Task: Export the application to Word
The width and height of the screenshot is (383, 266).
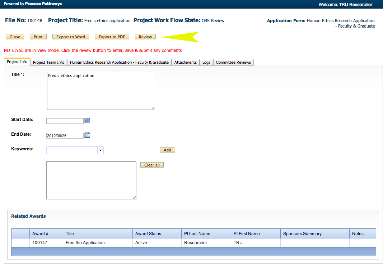Action: point(71,37)
